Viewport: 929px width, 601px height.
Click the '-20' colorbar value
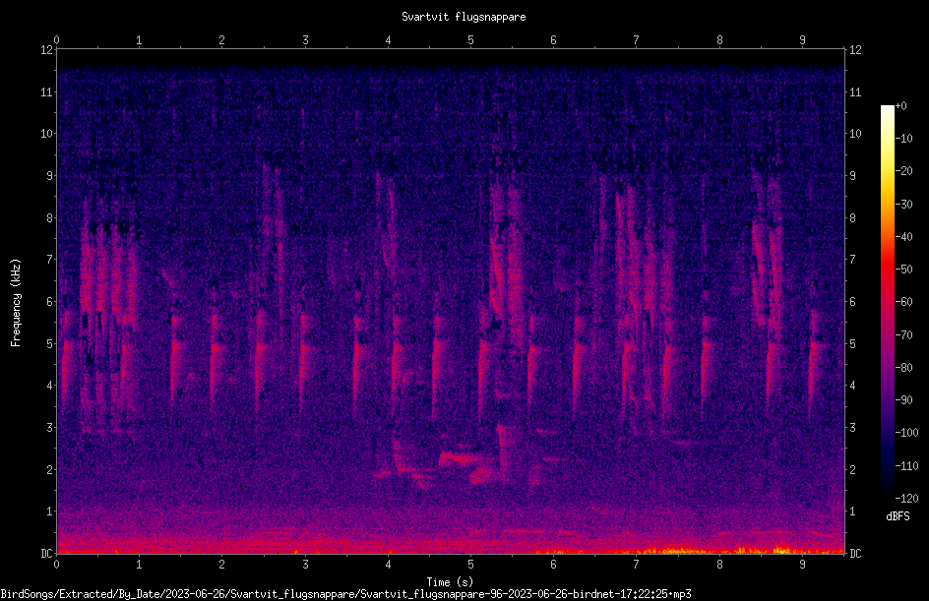click(x=904, y=171)
